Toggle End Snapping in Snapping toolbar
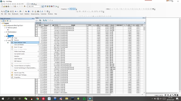The width and height of the screenshot is (181, 101). (x=70, y=9)
